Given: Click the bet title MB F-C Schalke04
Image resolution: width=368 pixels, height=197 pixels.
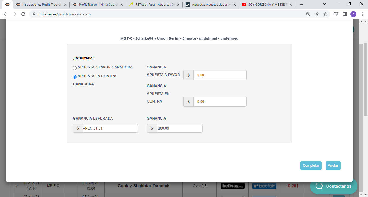Looking at the screenshot, I should [179, 38].
